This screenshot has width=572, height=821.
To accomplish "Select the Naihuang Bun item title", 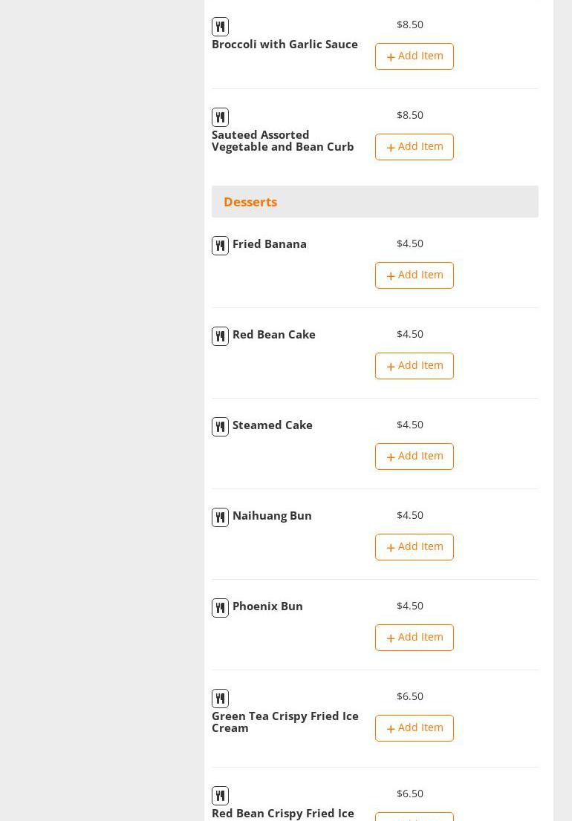I will click(x=272, y=516).
